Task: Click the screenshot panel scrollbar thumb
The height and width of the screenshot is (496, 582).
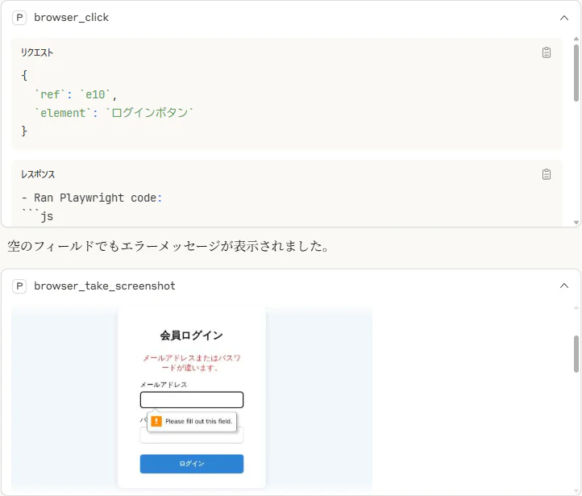Action: [x=576, y=354]
